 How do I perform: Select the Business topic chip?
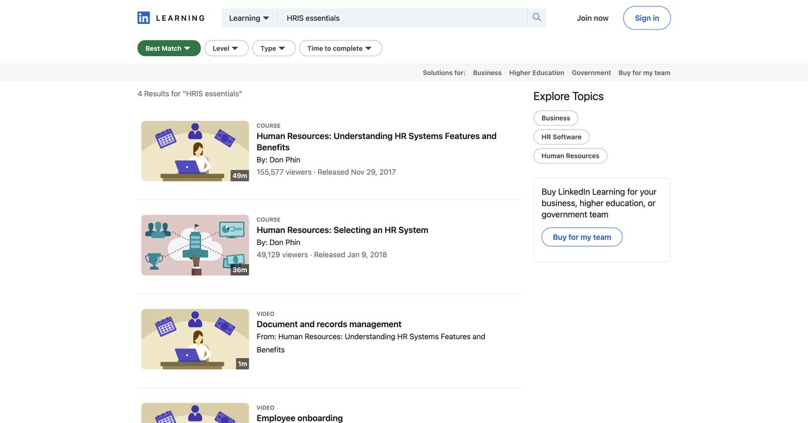point(555,118)
